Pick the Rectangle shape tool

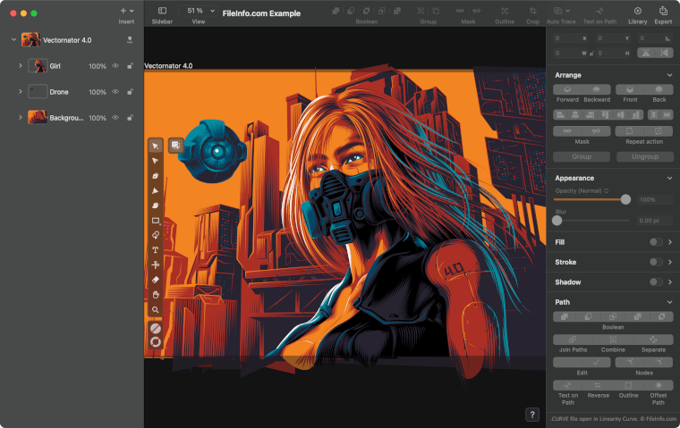coord(156,221)
